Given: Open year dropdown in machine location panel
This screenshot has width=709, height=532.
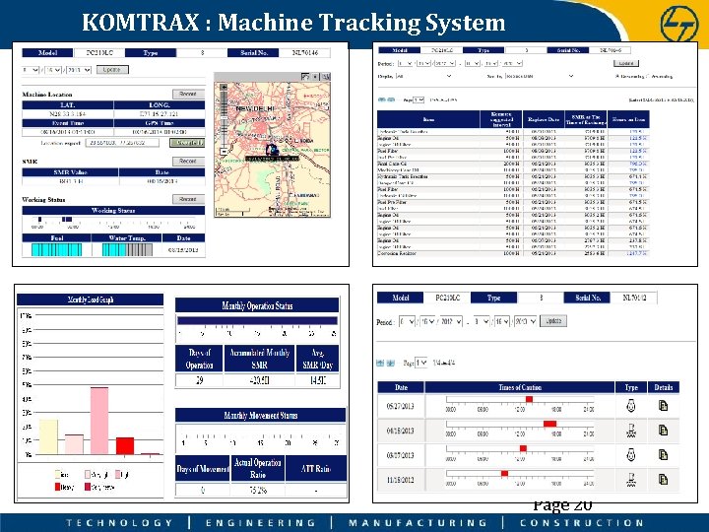Looking at the screenshot, I should [x=79, y=70].
